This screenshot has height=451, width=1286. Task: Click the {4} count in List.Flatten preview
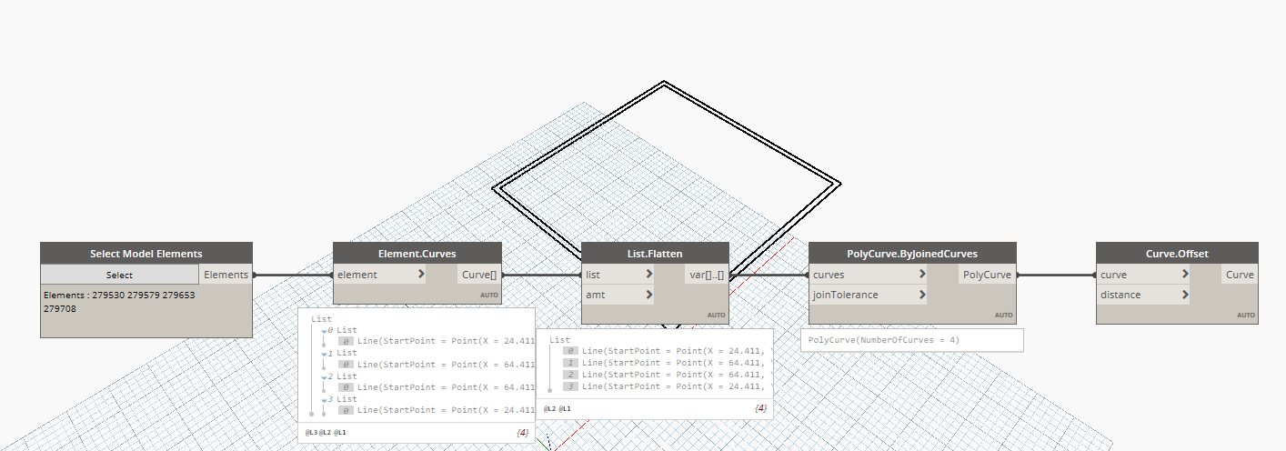pyautogui.click(x=761, y=409)
